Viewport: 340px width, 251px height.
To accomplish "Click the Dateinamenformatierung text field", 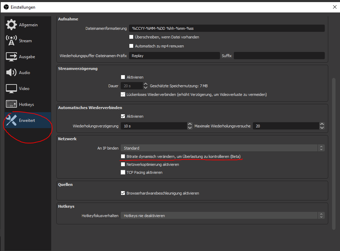I will pyautogui.click(x=227, y=28).
